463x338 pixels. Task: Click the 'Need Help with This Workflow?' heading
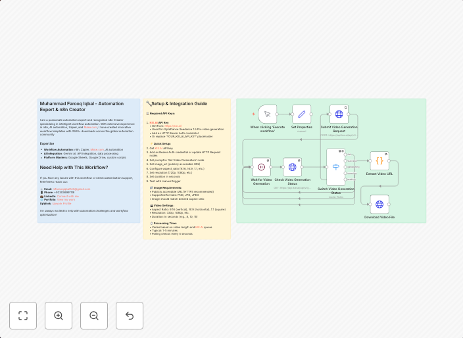tap(74, 167)
